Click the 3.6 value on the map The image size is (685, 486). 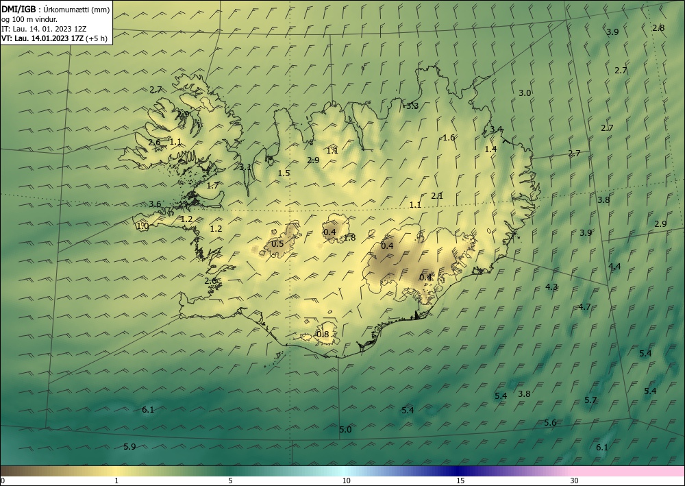tap(155, 204)
